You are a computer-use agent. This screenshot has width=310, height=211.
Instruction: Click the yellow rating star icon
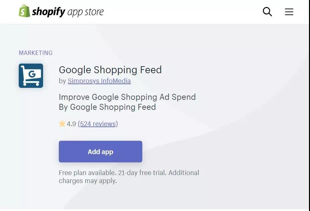pos(62,124)
